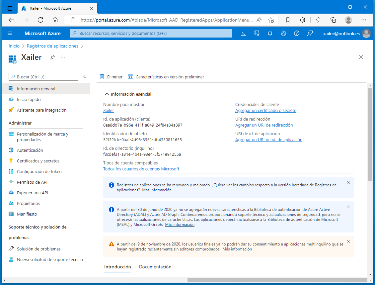375x285 pixels.
Task: Click Registros de aplicaciones breadcrumb
Action: click(x=52, y=46)
